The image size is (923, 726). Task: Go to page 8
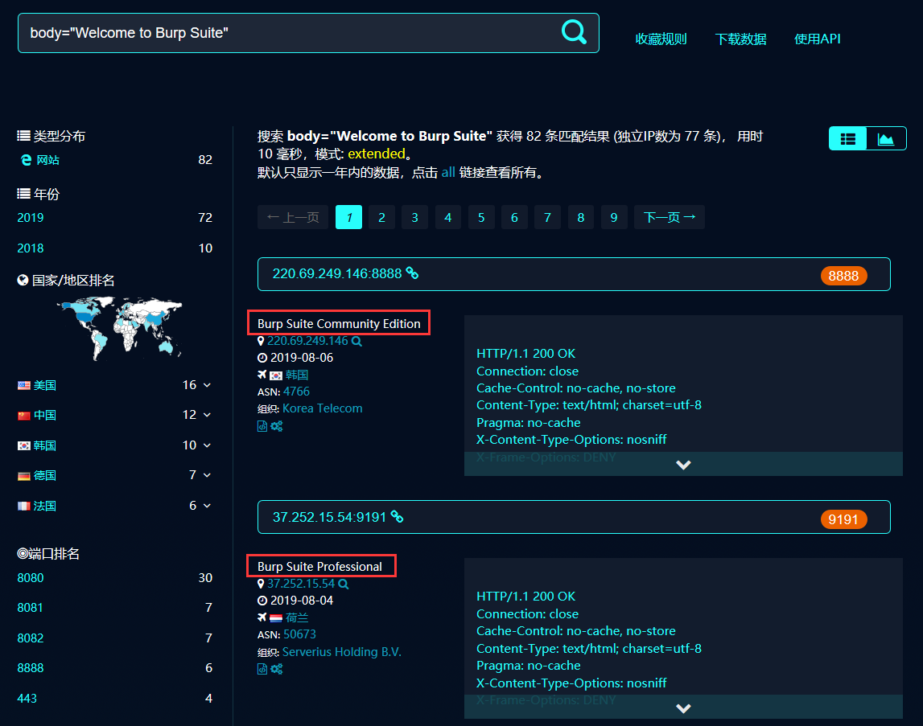[581, 218]
